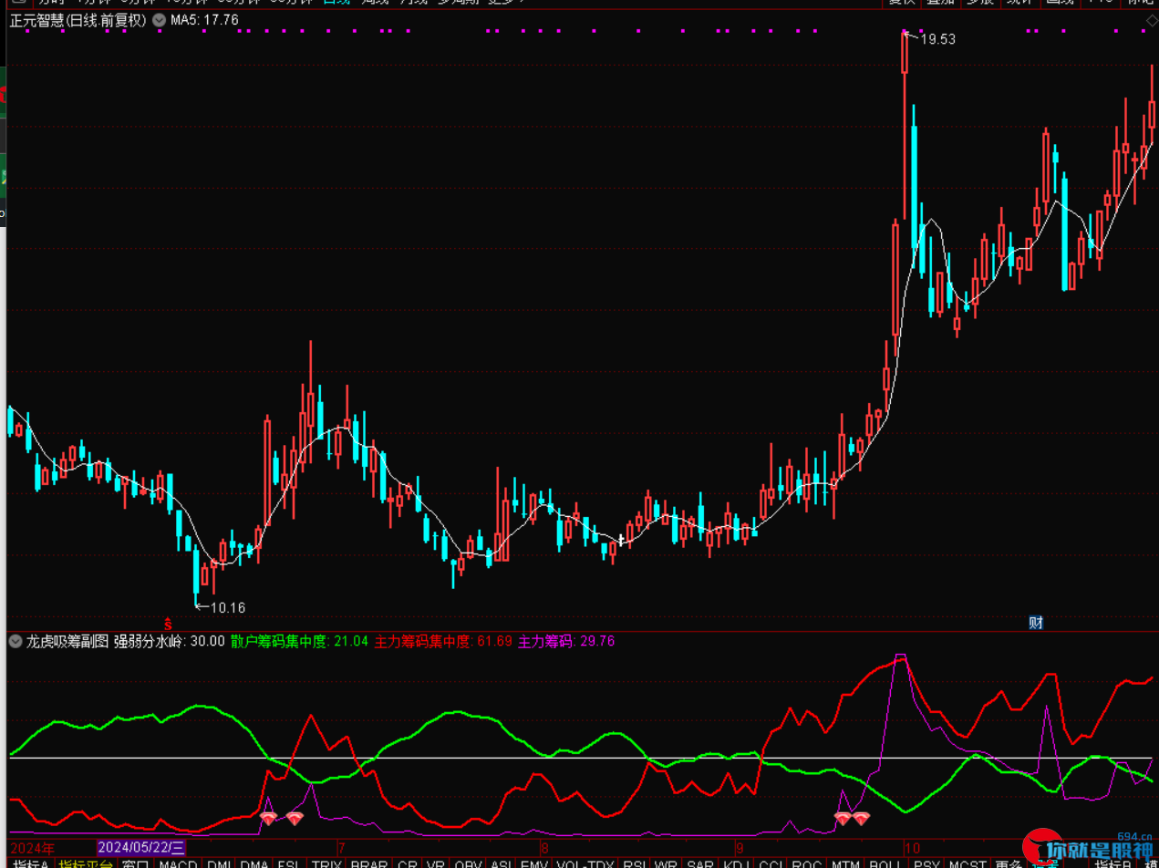Click the month 10 label on time axis

point(912,848)
